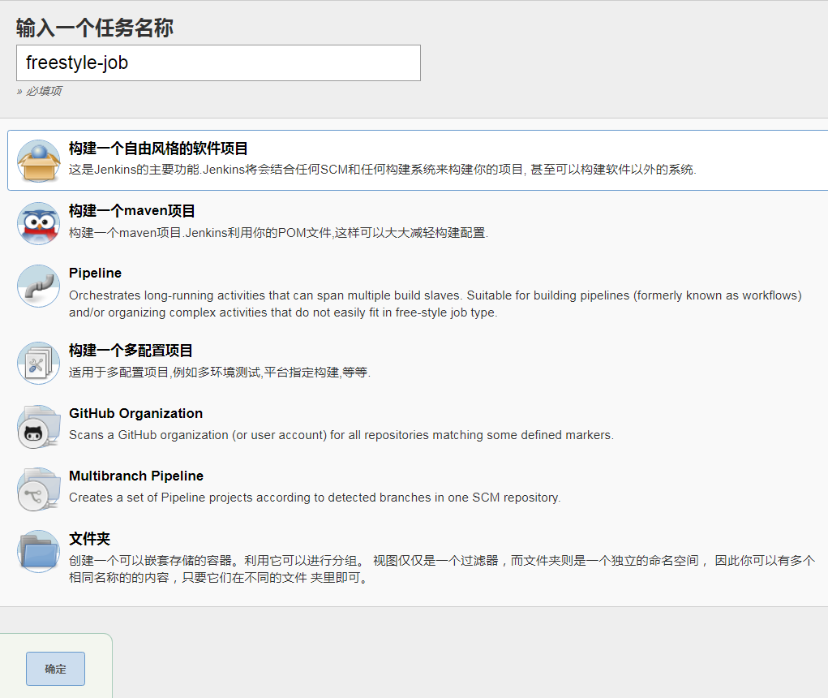
Task: Click the Multibranch Pipeline branch icon
Action: pyautogui.click(x=39, y=489)
